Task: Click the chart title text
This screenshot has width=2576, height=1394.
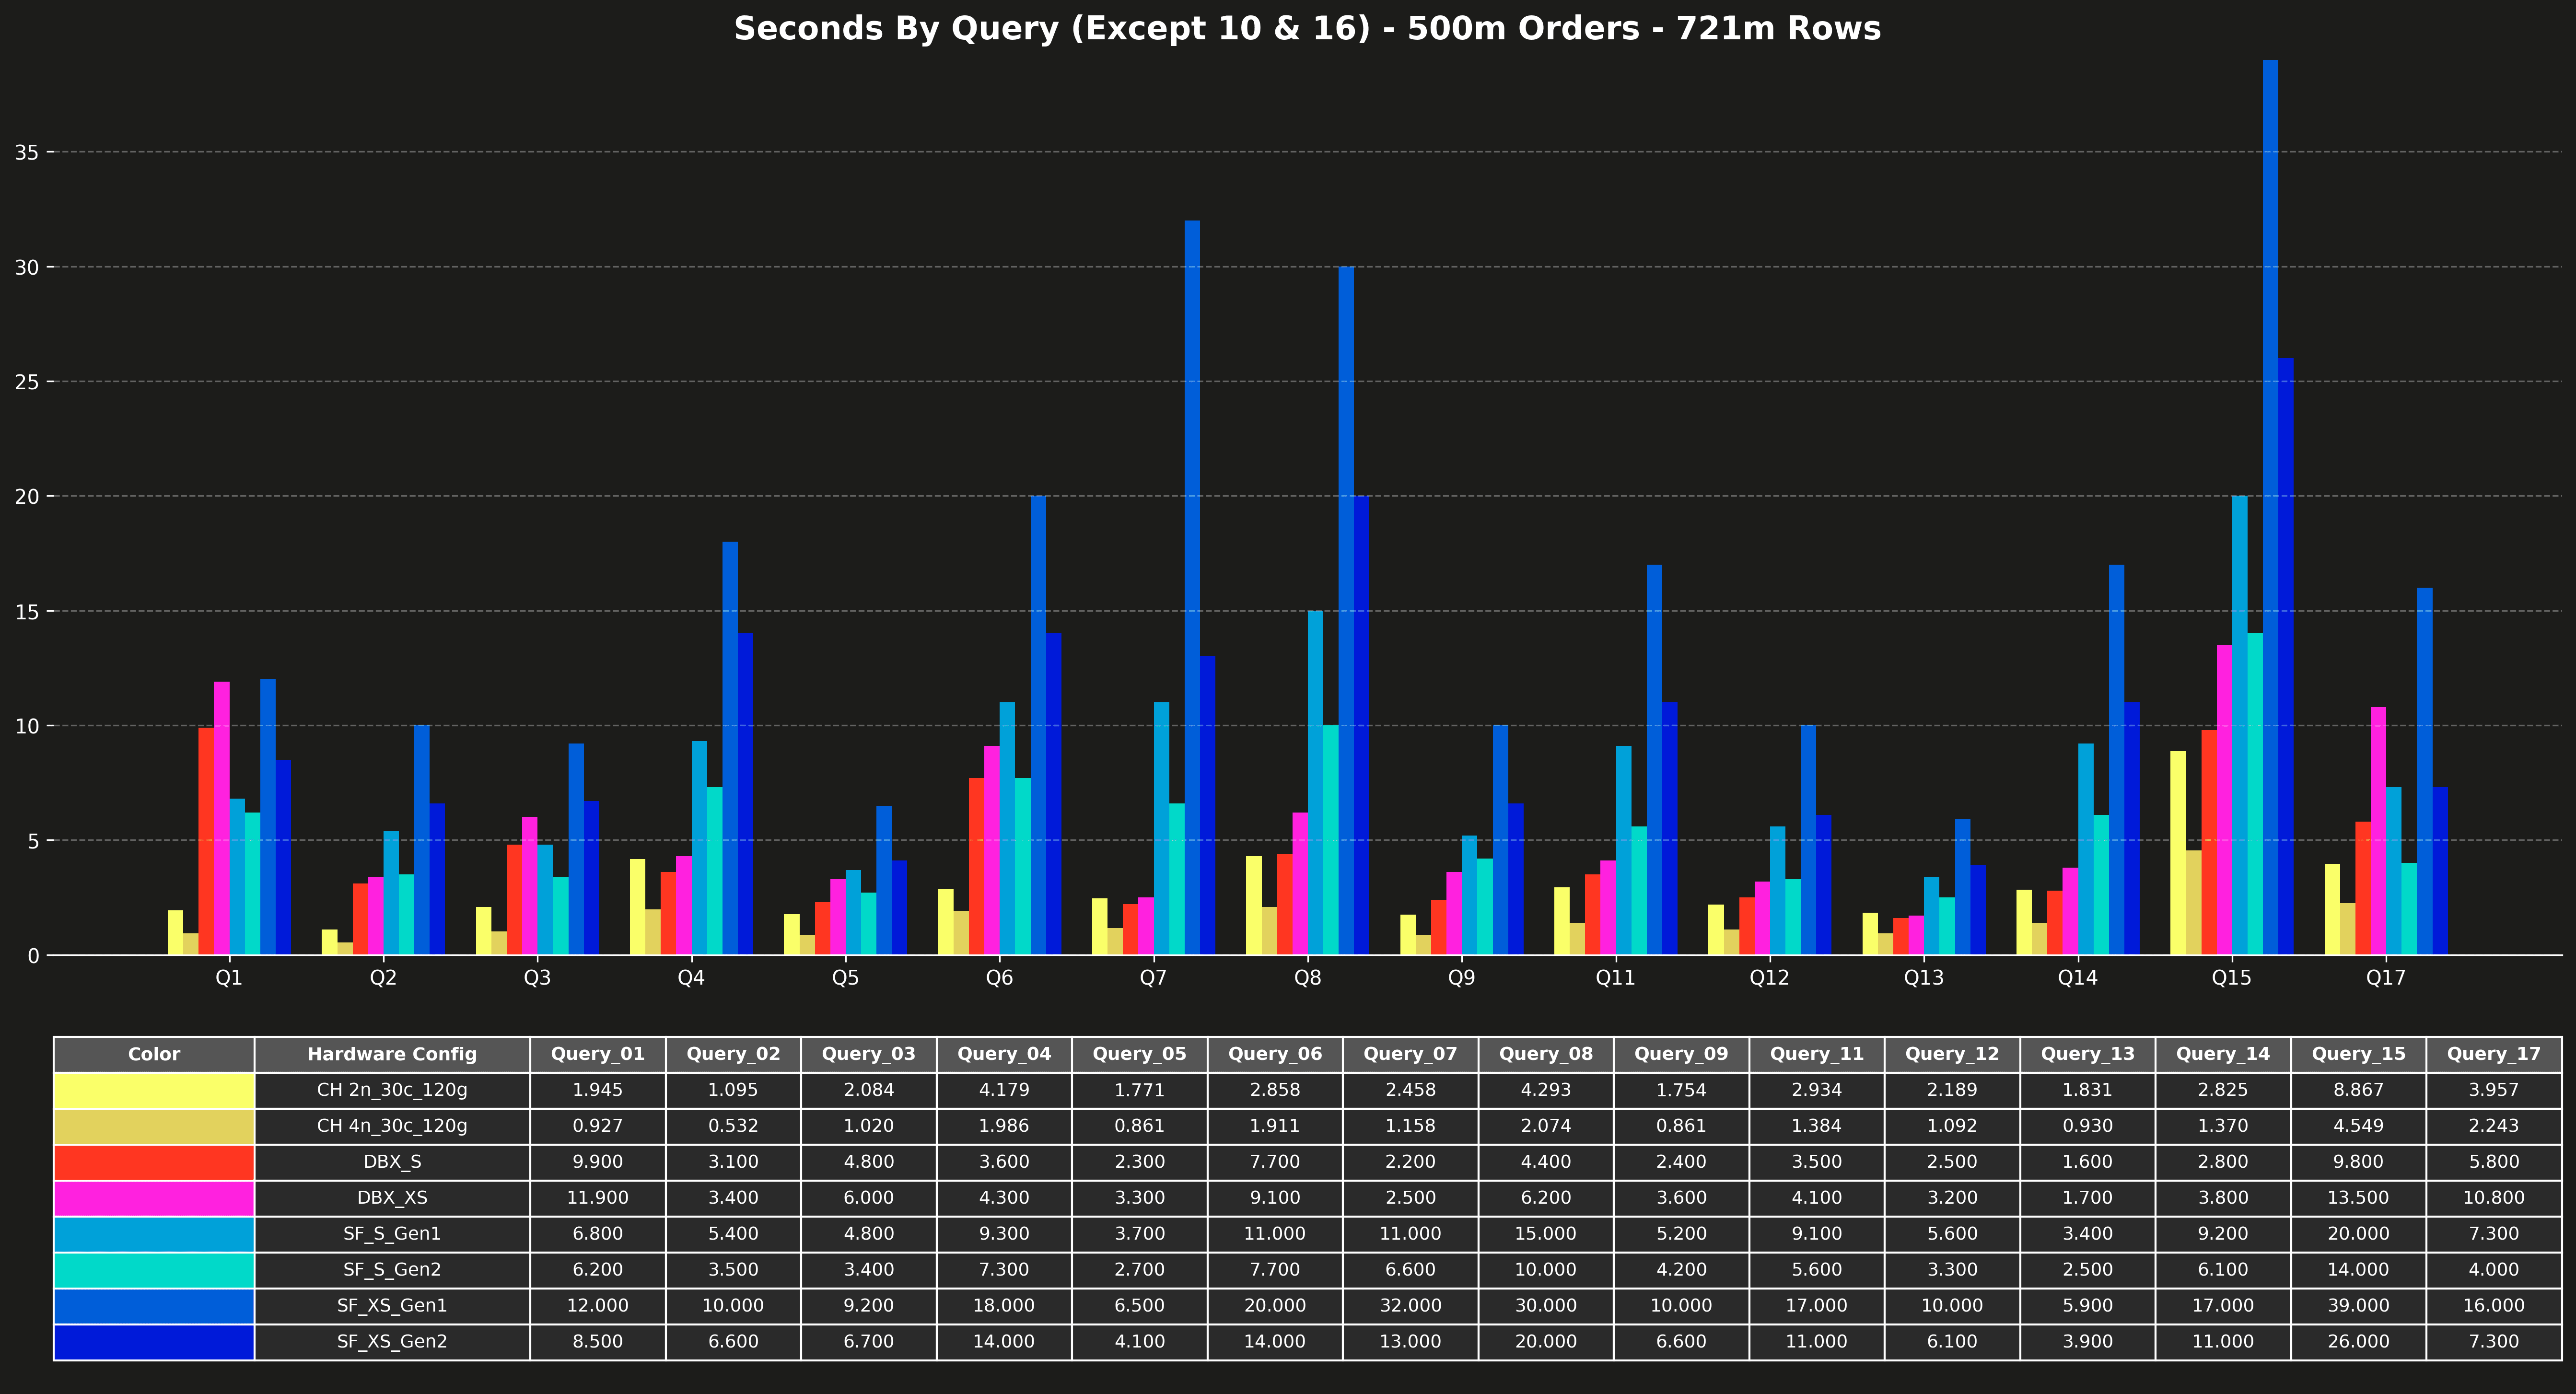Action: (1307, 28)
